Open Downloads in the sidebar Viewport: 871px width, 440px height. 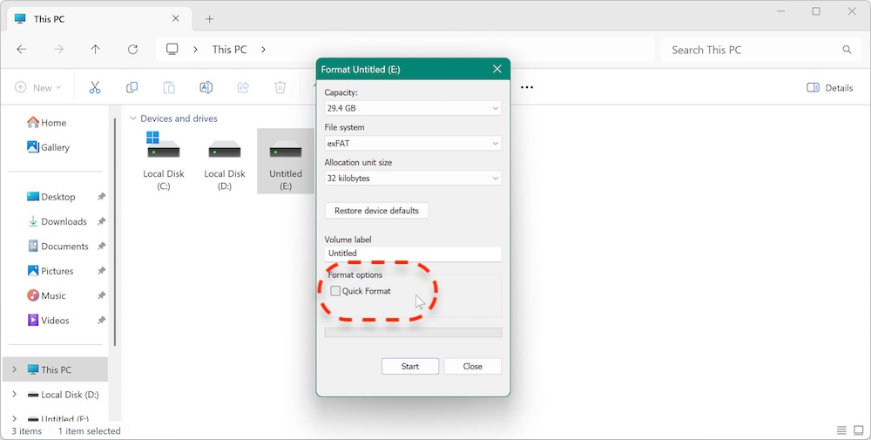click(x=64, y=221)
